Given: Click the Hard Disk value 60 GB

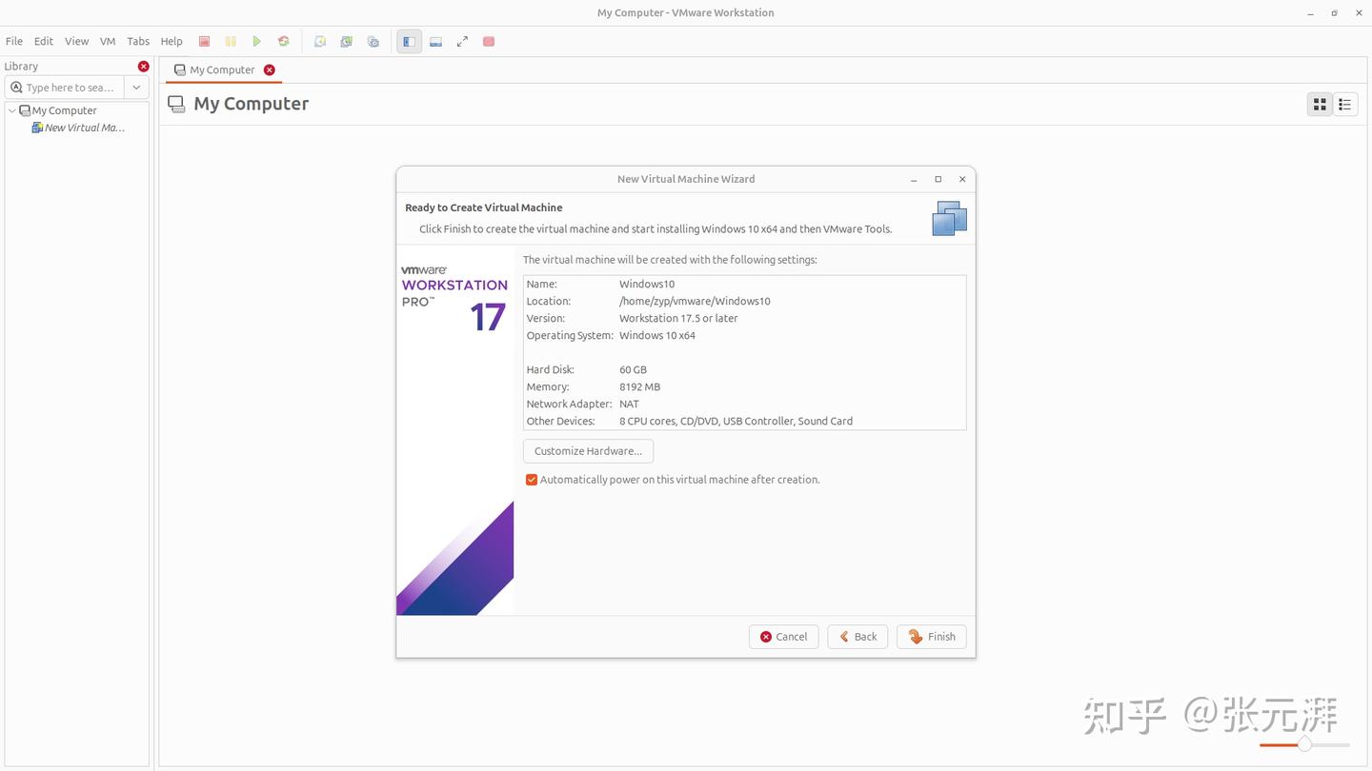Looking at the screenshot, I should point(633,369).
